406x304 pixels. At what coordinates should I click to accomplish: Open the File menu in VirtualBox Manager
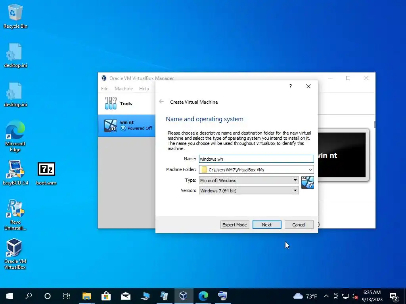(x=105, y=88)
